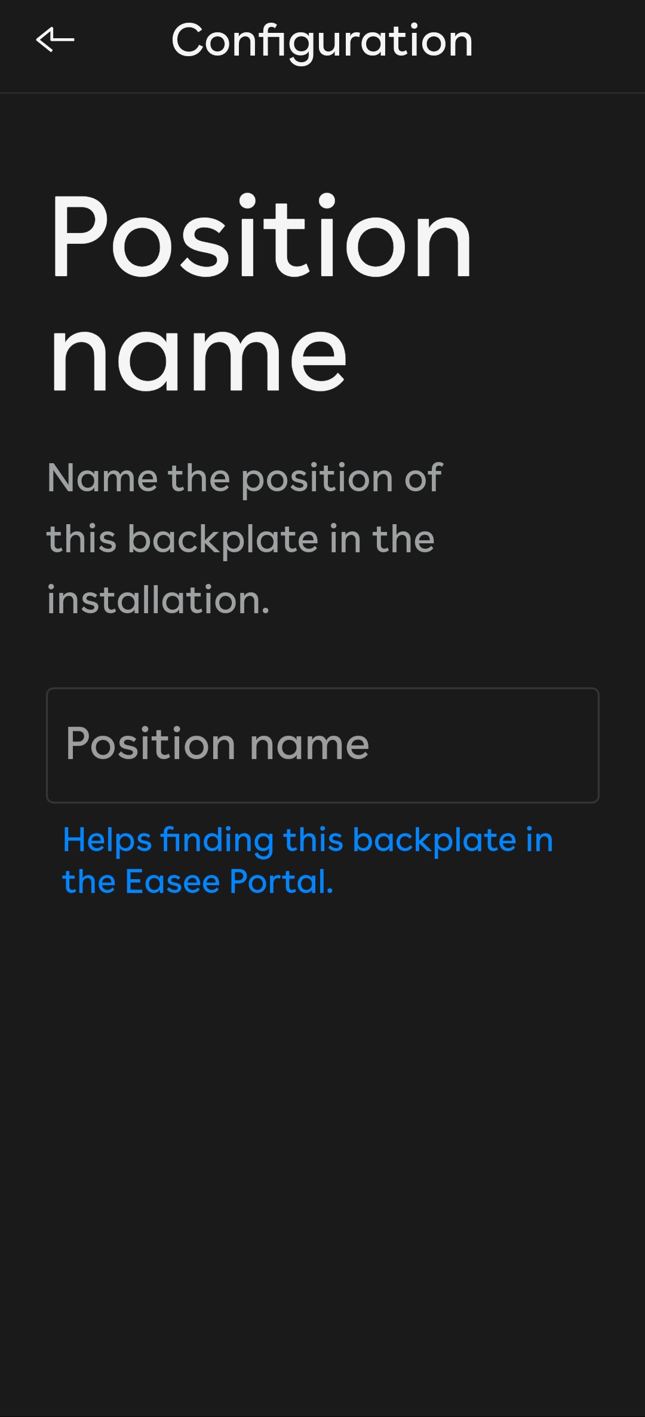Screen dimensions: 645x1417
Task: Tap the large Position heading word
Action: pyautogui.click(x=261, y=238)
